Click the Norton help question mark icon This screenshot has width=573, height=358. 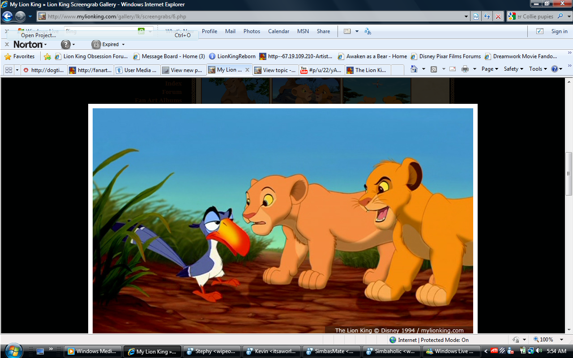pyautogui.click(x=66, y=44)
